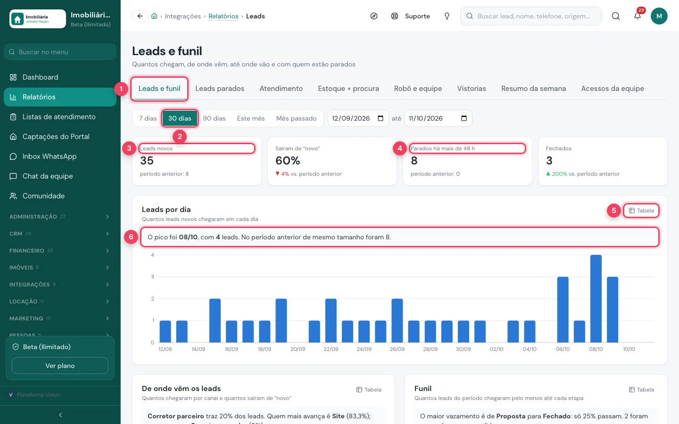679x424 pixels.
Task: Focus the Buscar lead, nome, telefone search field
Action: (x=531, y=16)
